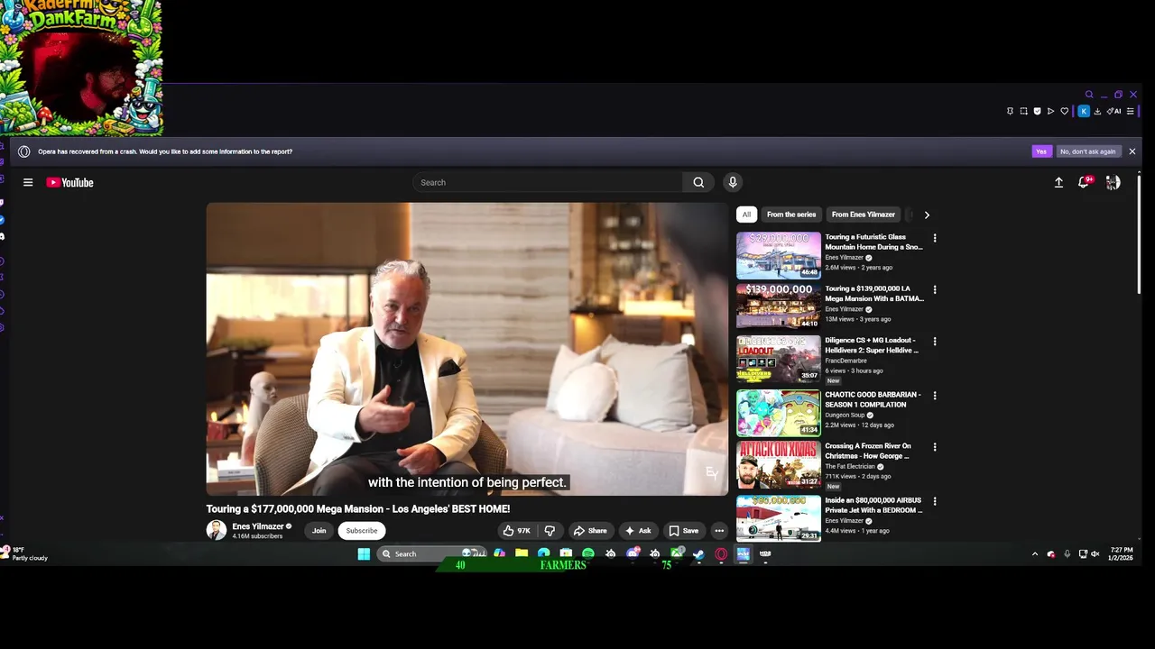This screenshot has height=649, width=1155.
Task: Open the Enes Yilmazer channel avatar
Action: (x=217, y=530)
